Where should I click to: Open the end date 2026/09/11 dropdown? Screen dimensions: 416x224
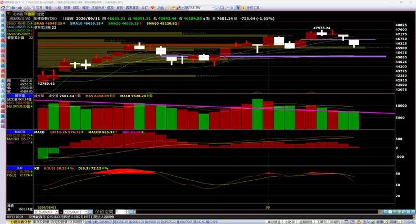[x=85, y=212]
